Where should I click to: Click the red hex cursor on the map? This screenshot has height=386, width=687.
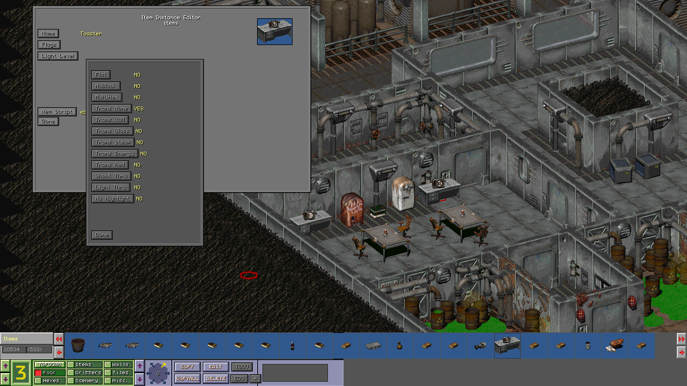[249, 276]
